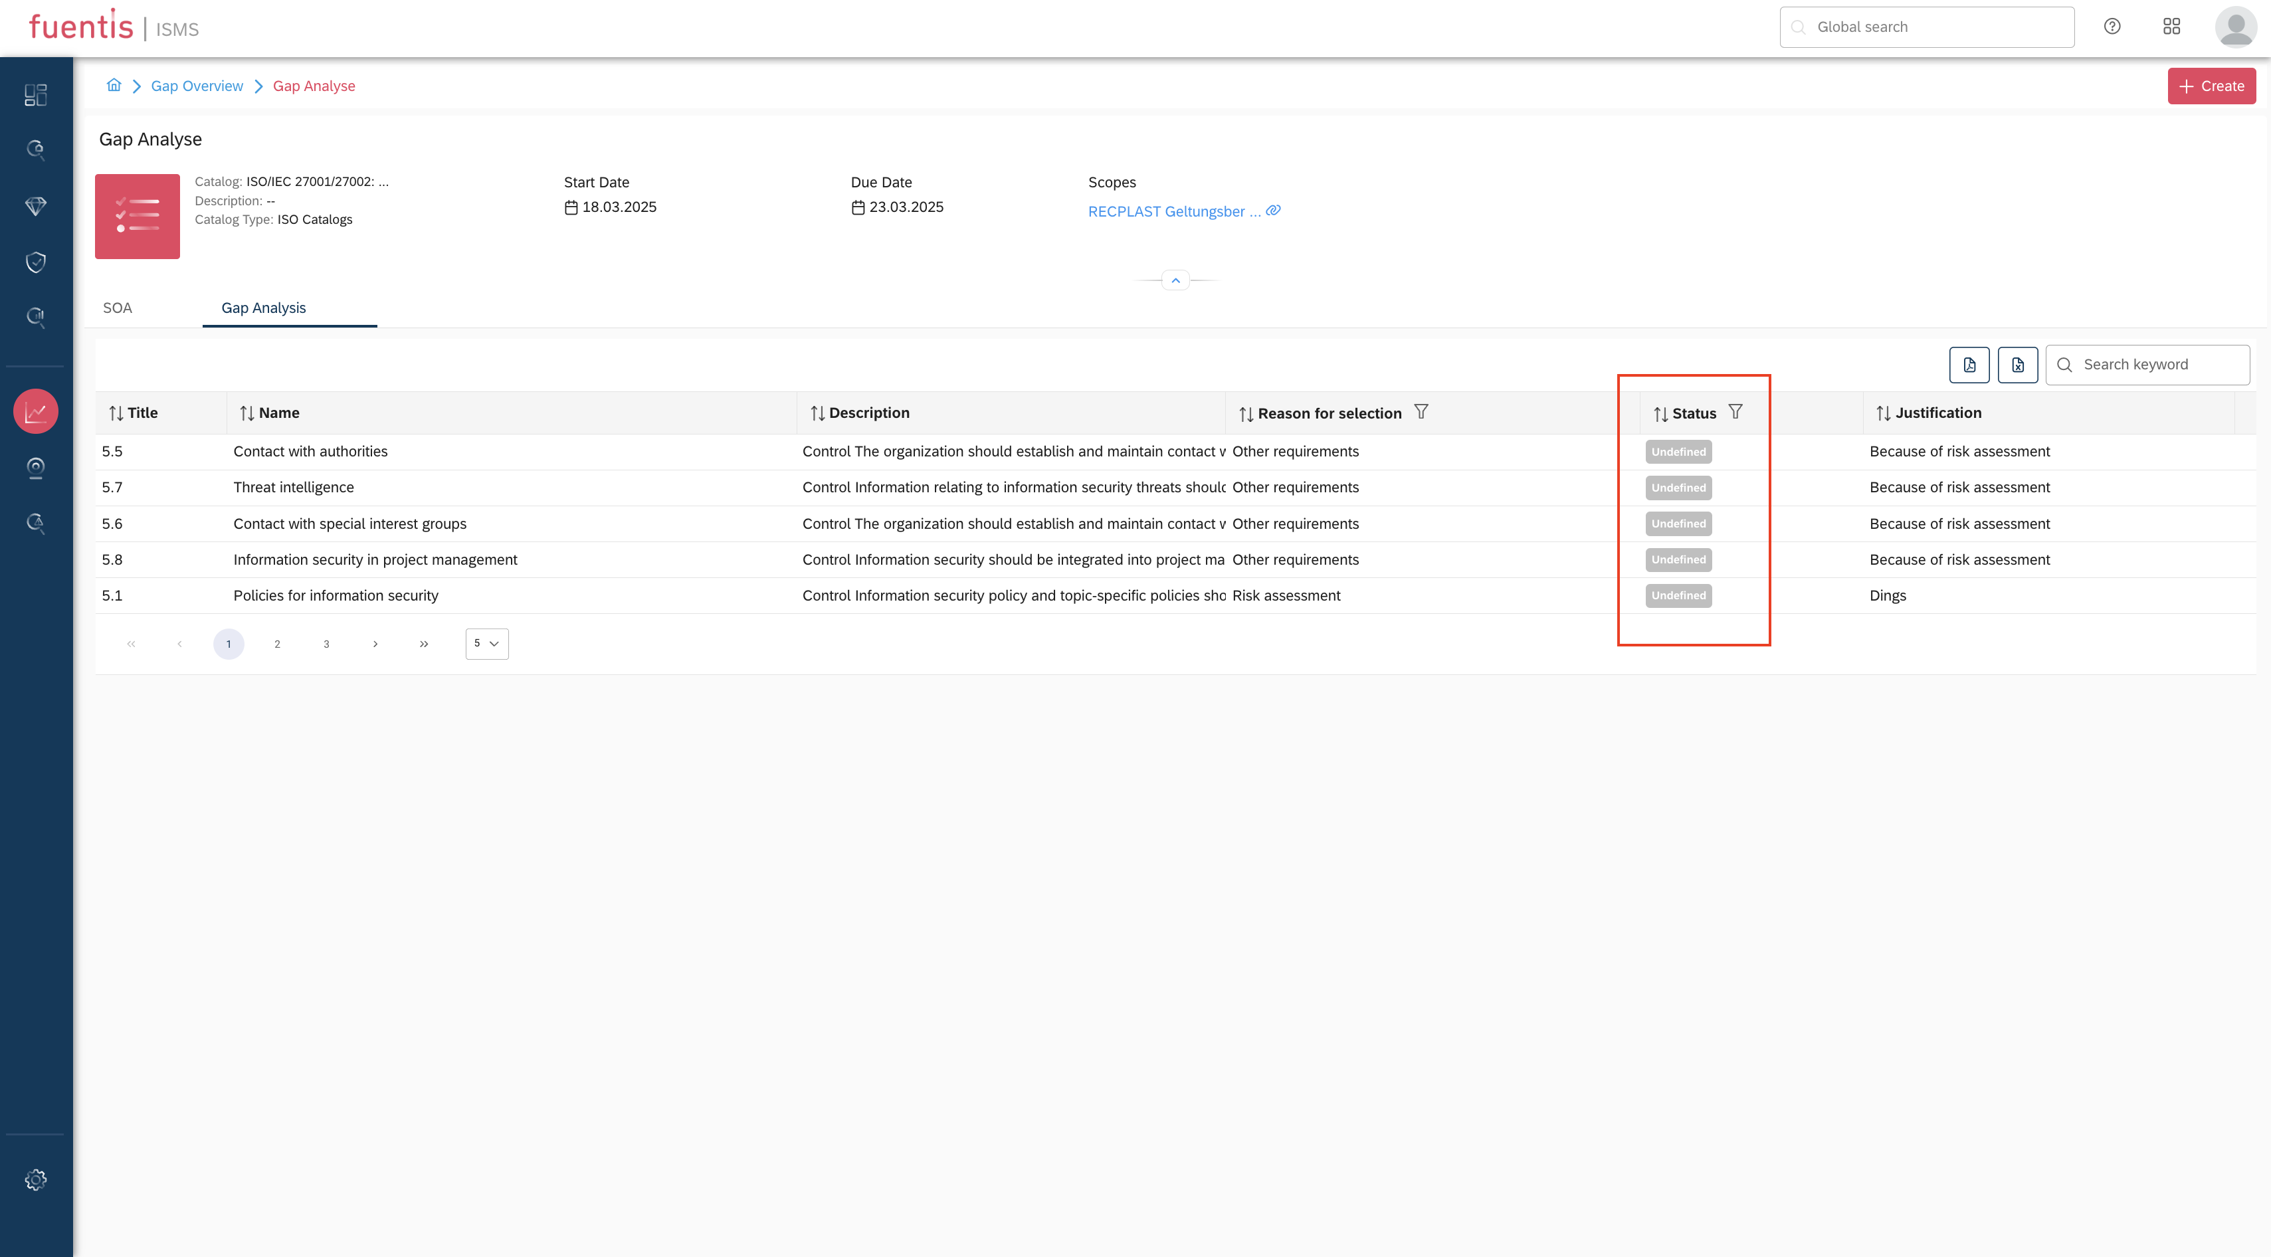Export table as PDF icon
Viewport: 2271px width, 1257px height.
tap(1969, 365)
